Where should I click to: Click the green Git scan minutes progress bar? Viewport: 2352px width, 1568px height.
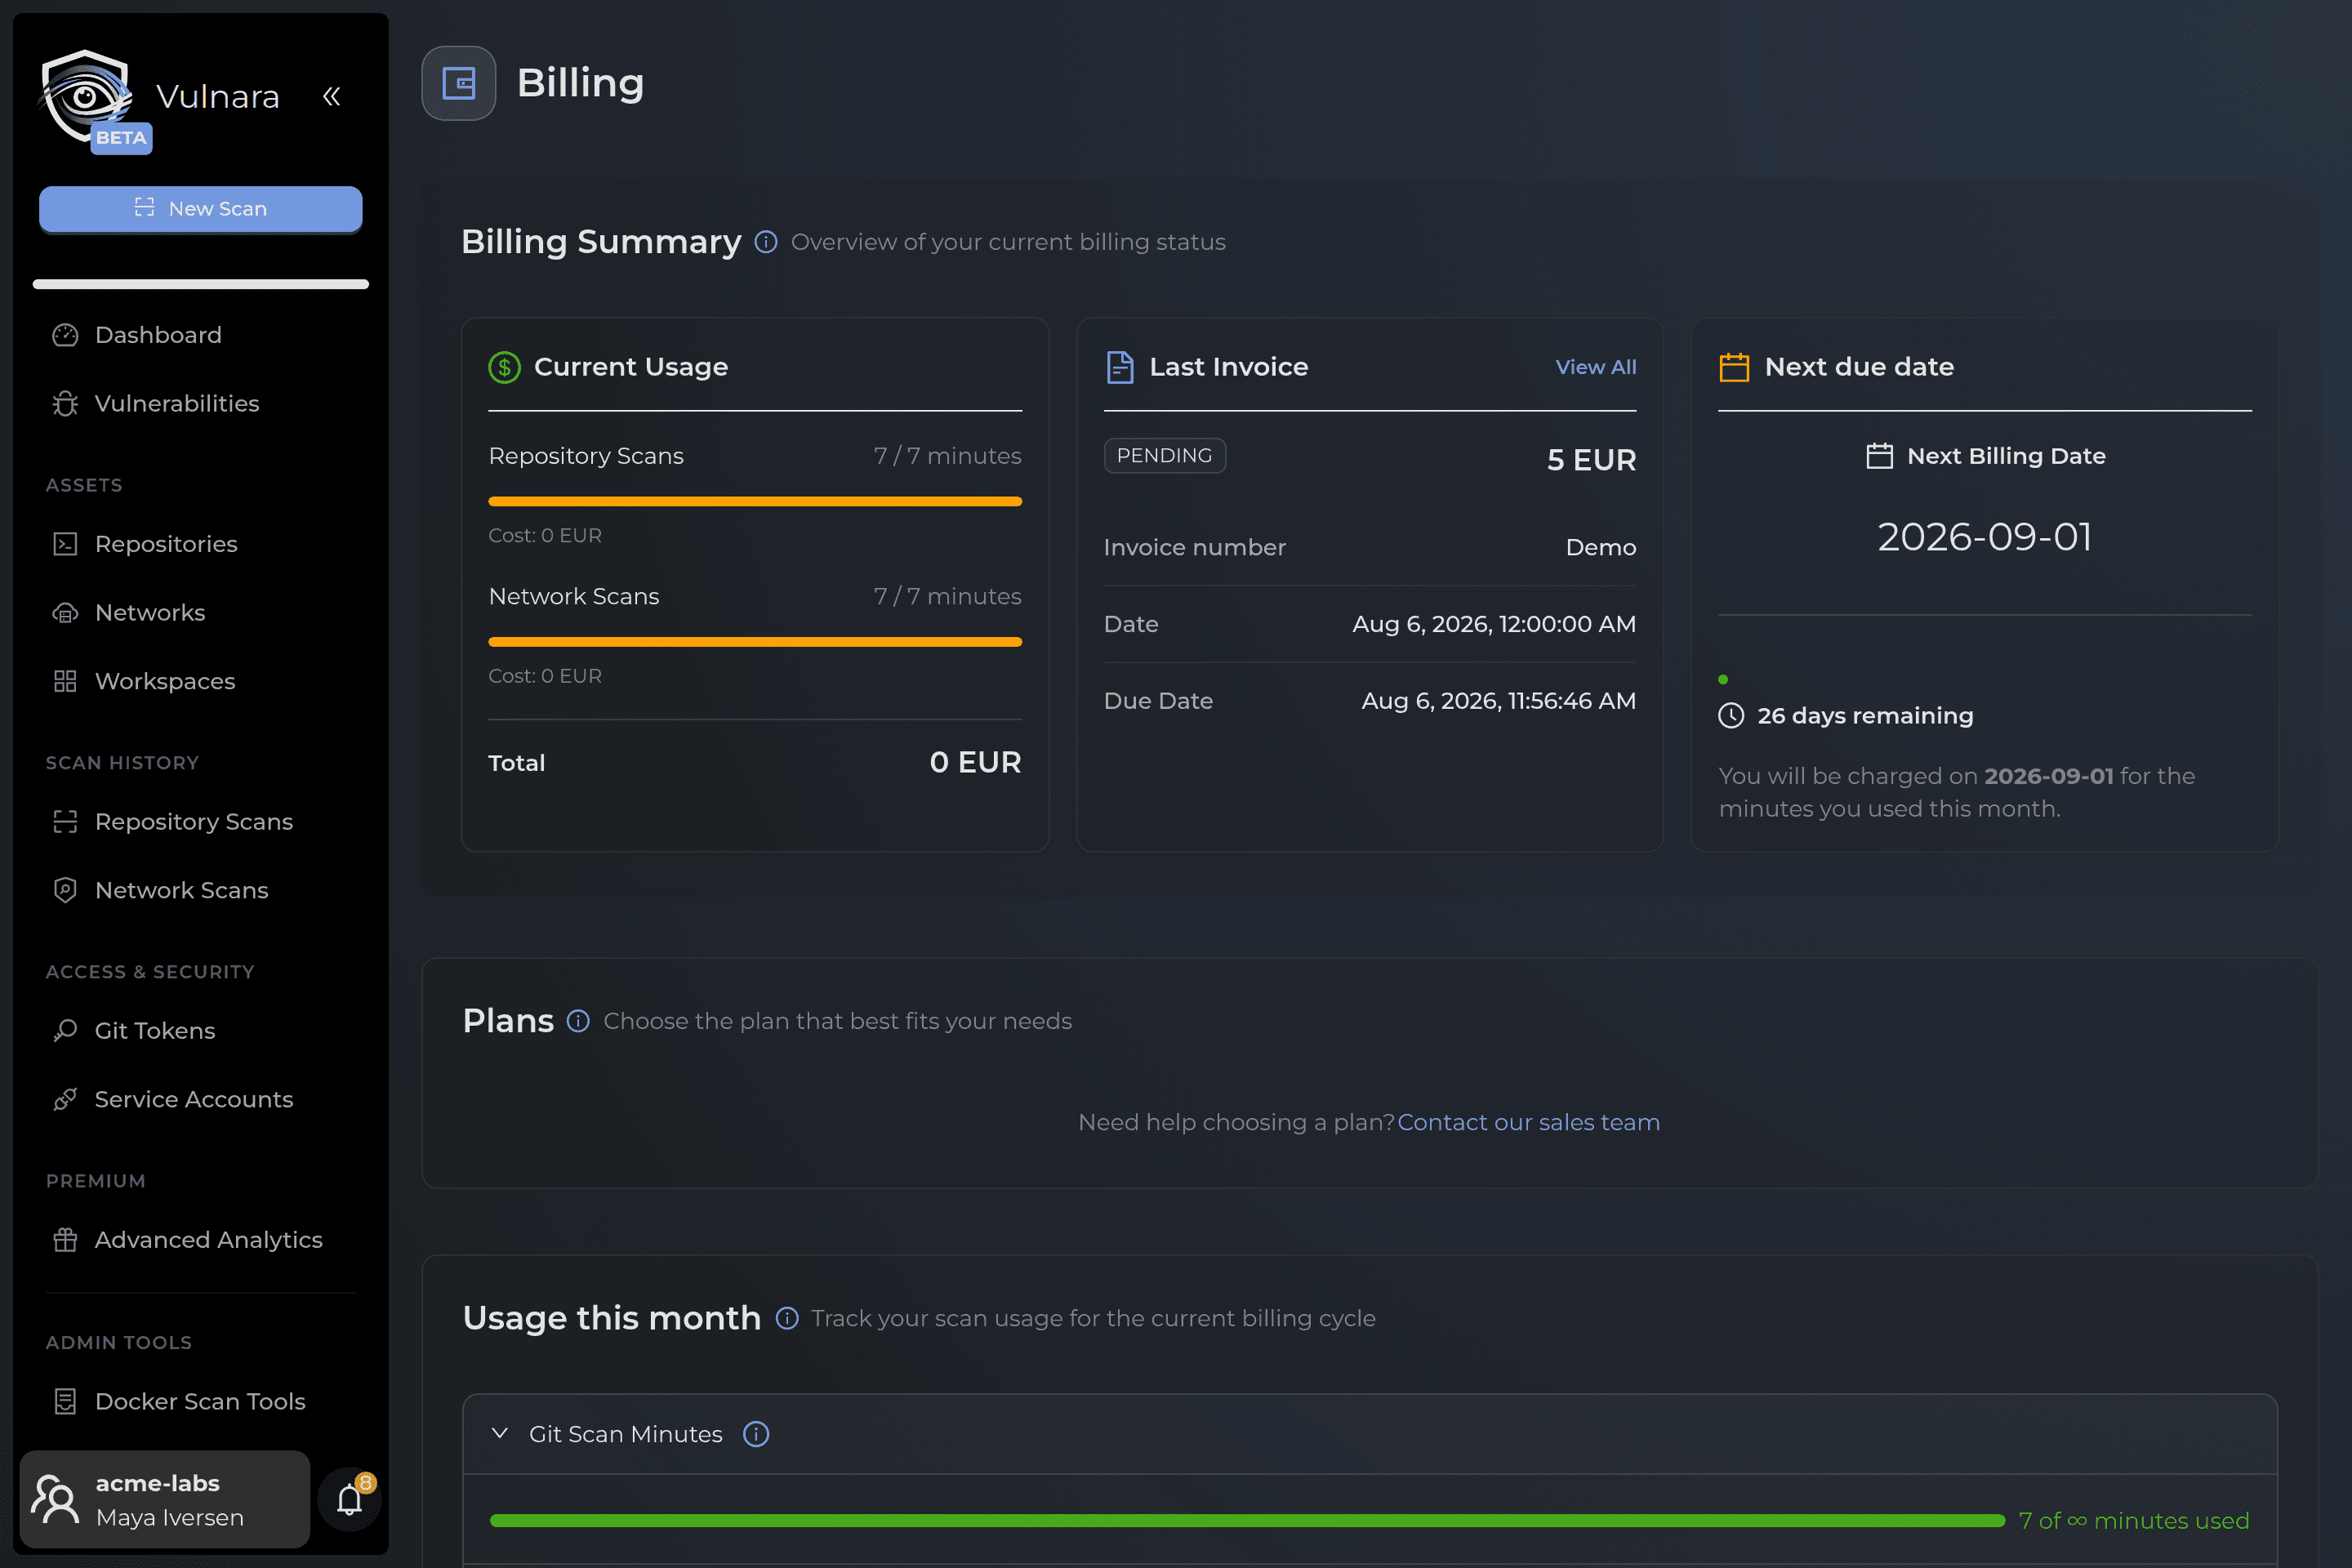click(x=1247, y=1521)
